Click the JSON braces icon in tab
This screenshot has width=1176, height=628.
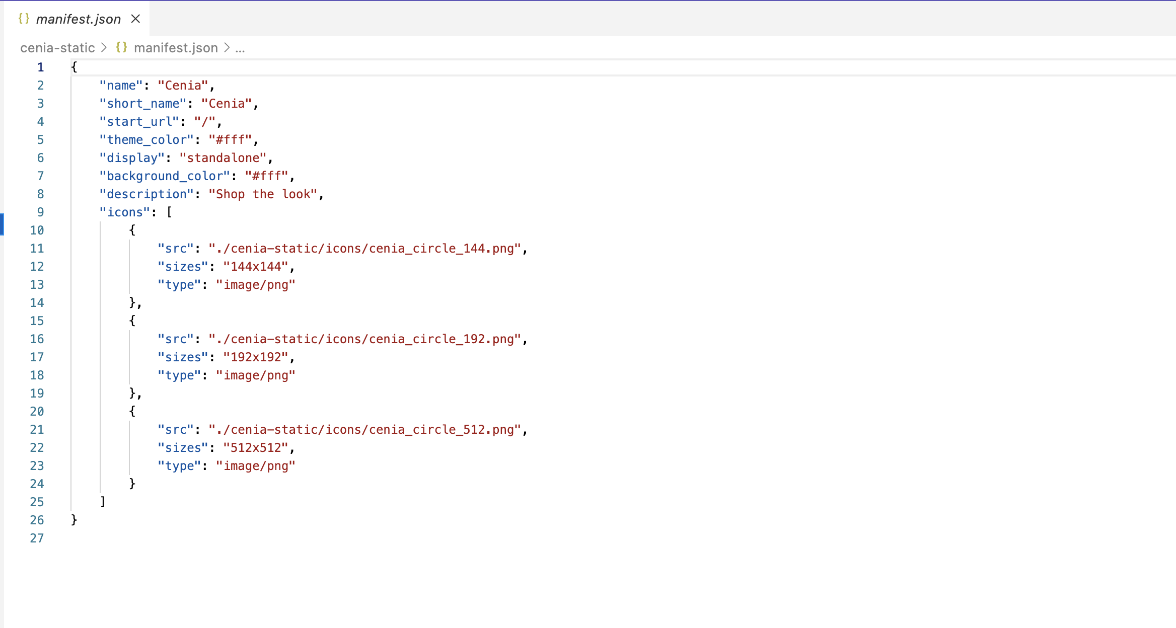[x=24, y=19]
